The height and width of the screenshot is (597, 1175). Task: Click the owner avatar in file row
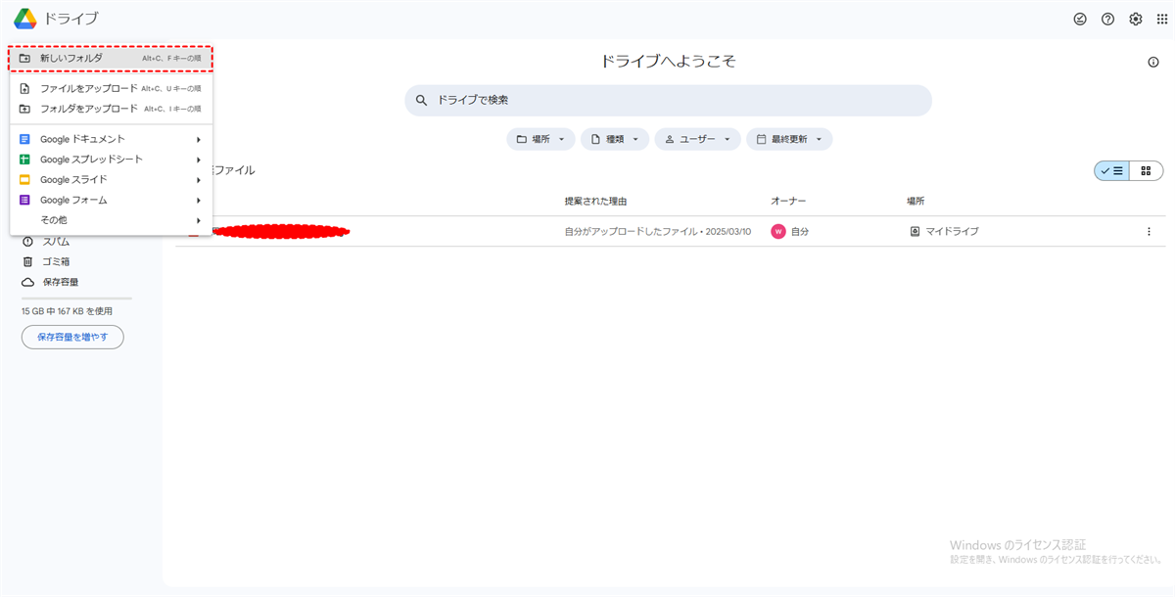(778, 232)
